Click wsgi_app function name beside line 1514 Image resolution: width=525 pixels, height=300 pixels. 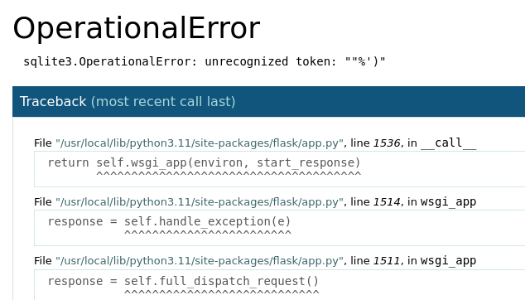(x=448, y=202)
